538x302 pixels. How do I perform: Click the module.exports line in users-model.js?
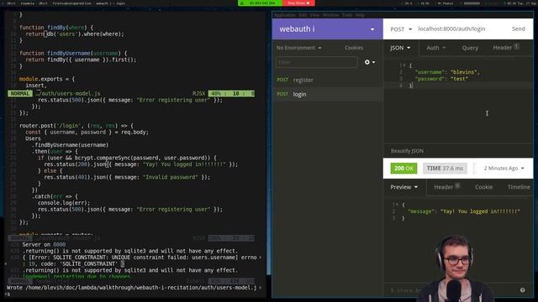tap(47, 79)
